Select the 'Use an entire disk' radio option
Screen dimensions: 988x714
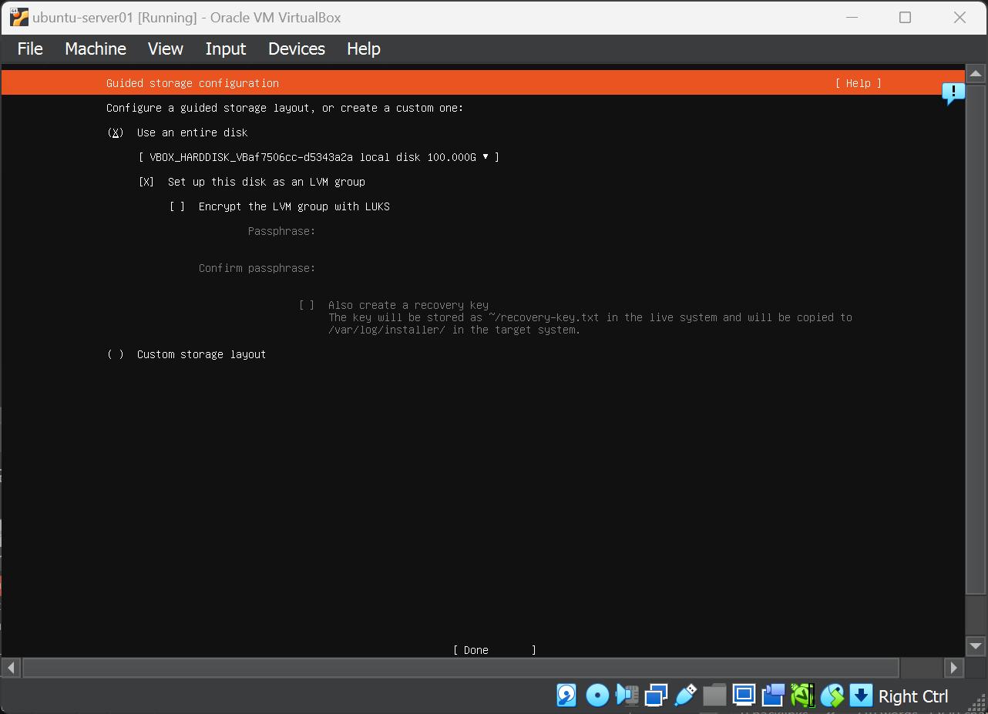tap(116, 132)
